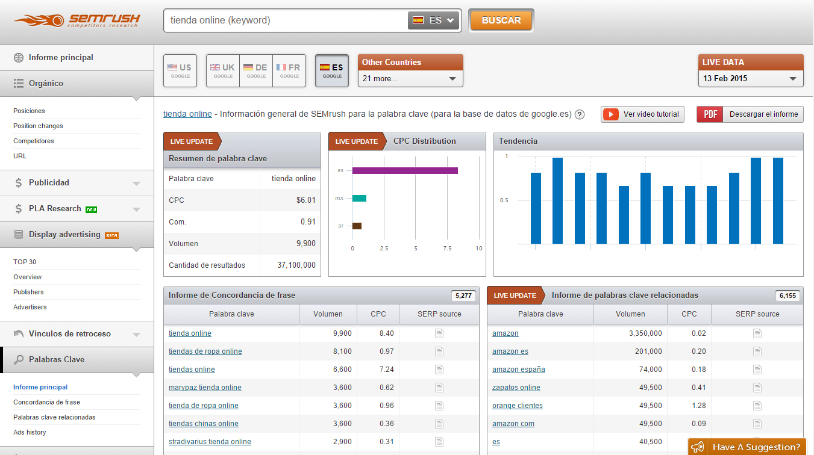
Task: Click the purple es bar in CPC Distribution
Action: pyautogui.click(x=405, y=171)
